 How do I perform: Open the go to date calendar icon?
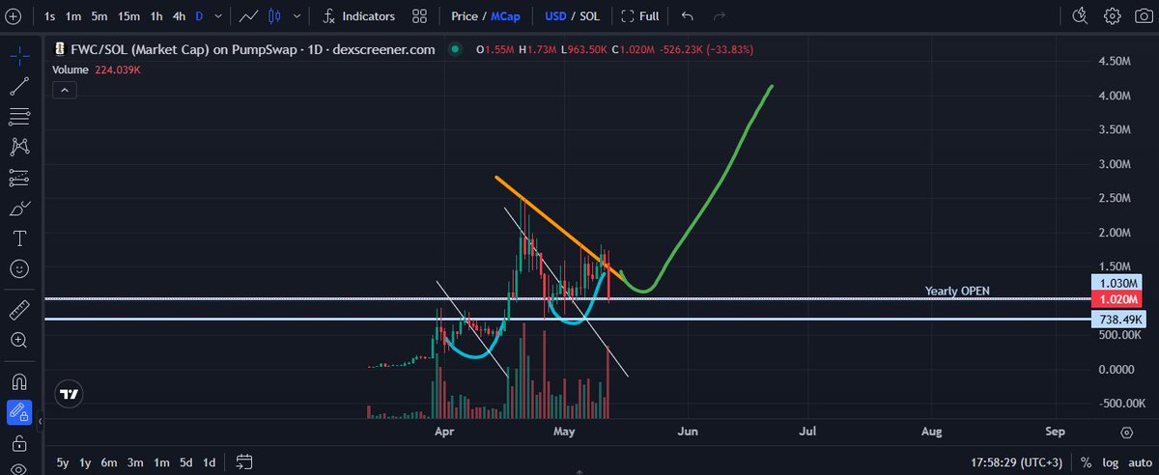pos(243,461)
